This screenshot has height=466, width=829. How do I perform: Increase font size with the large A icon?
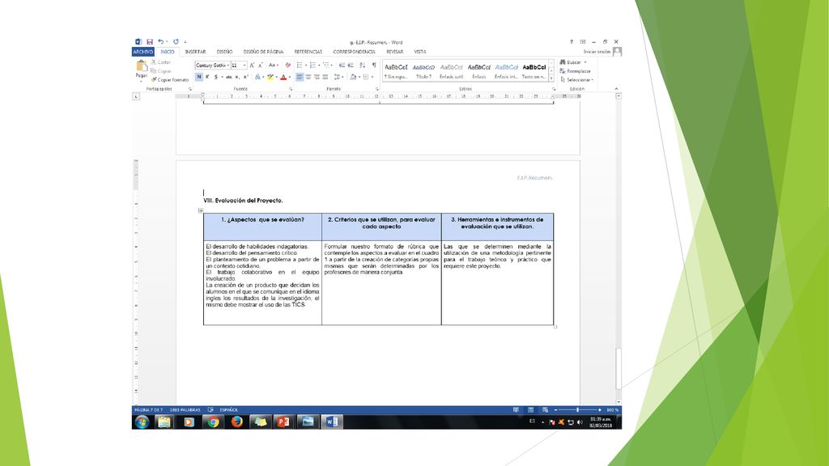pyautogui.click(x=252, y=66)
